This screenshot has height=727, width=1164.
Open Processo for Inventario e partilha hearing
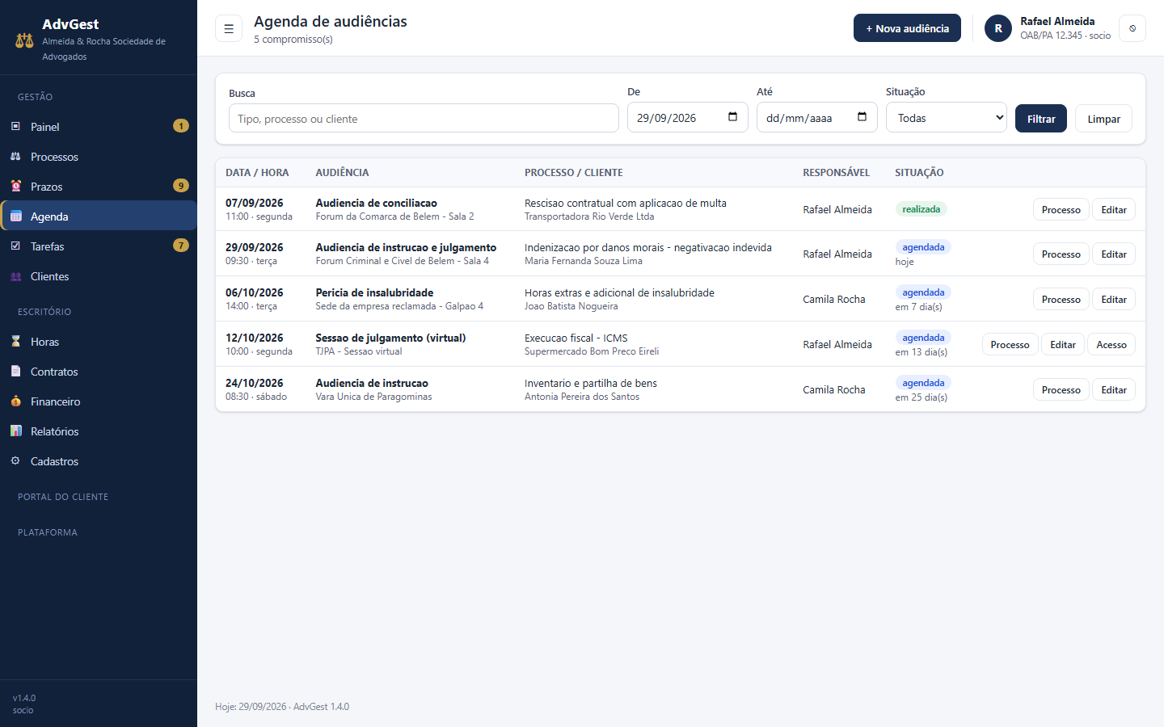[x=1061, y=389]
